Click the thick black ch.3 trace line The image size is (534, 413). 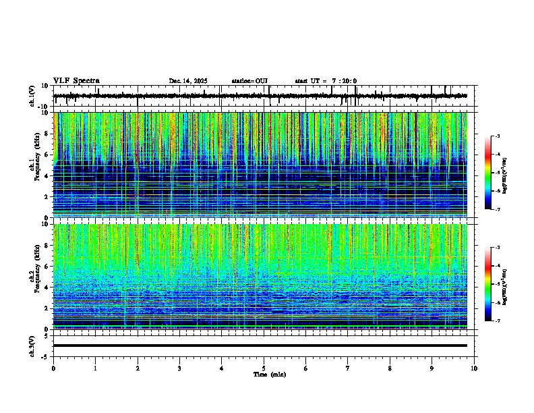pos(260,346)
